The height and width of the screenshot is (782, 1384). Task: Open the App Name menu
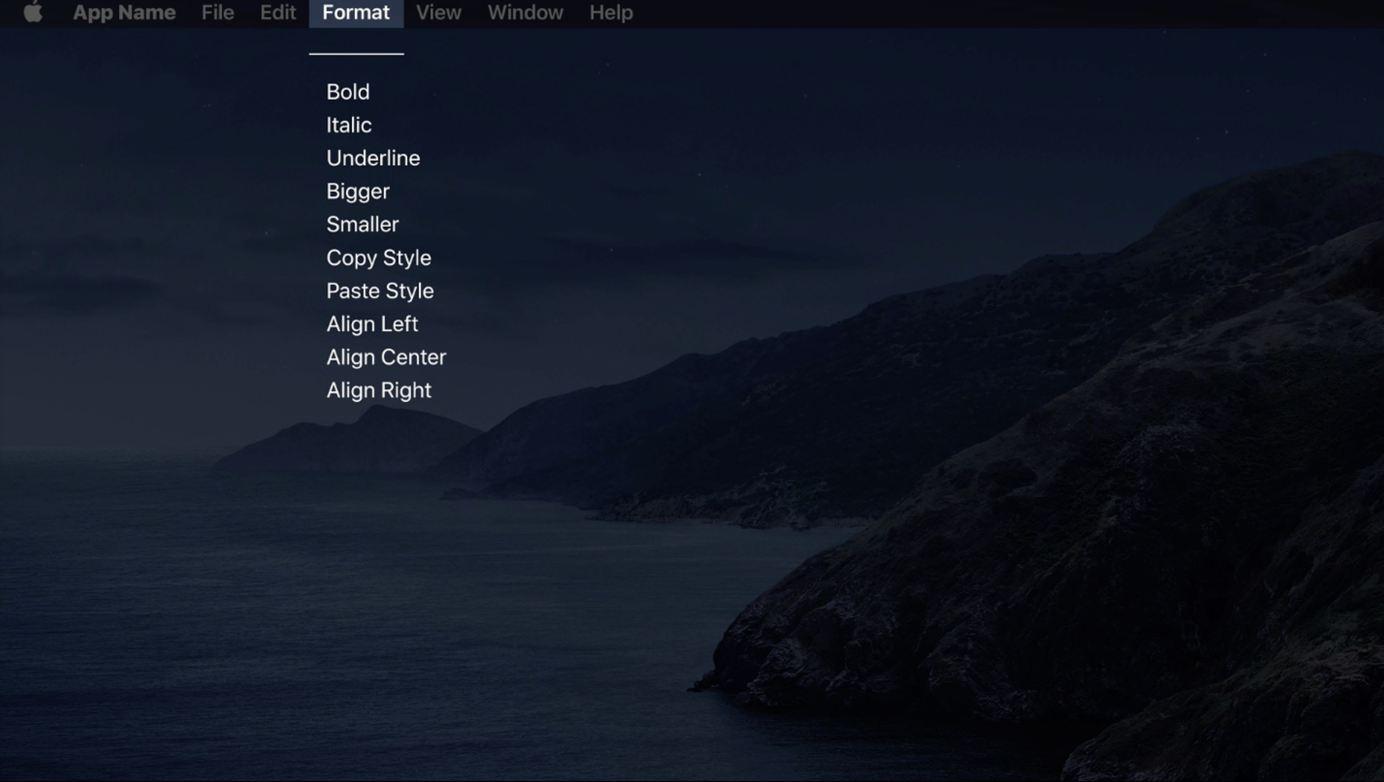pyautogui.click(x=124, y=12)
